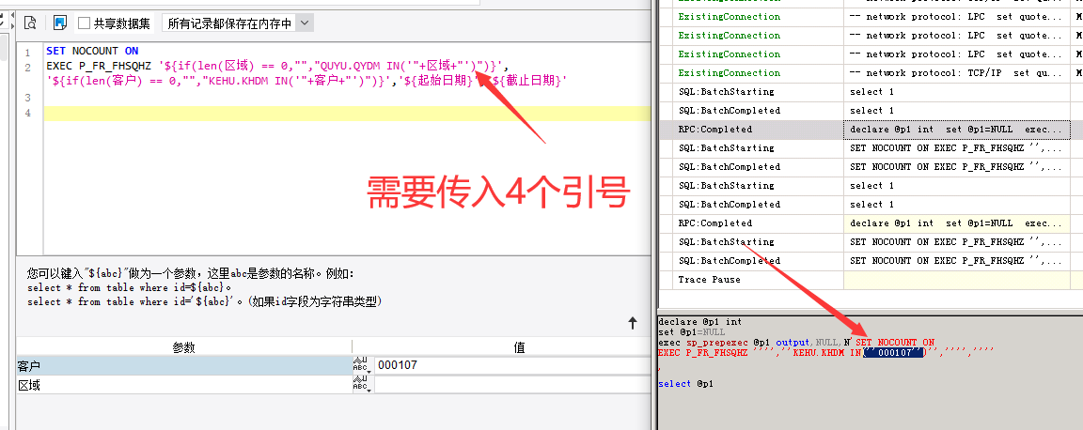The image size is (1083, 430).
Task: Open type selector icon for 客户 parameter
Action: 361,365
